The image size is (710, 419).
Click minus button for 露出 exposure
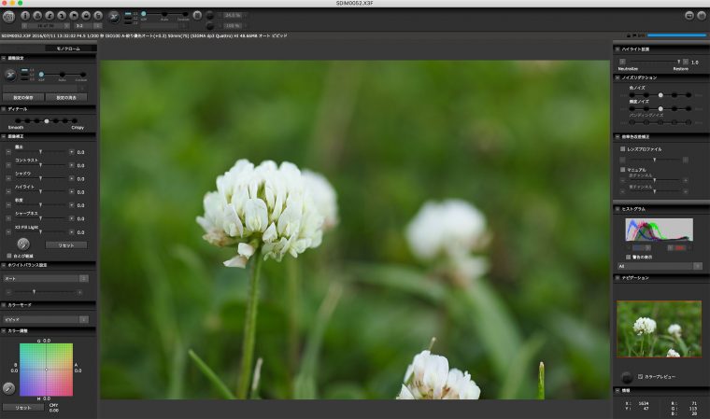coord(8,152)
